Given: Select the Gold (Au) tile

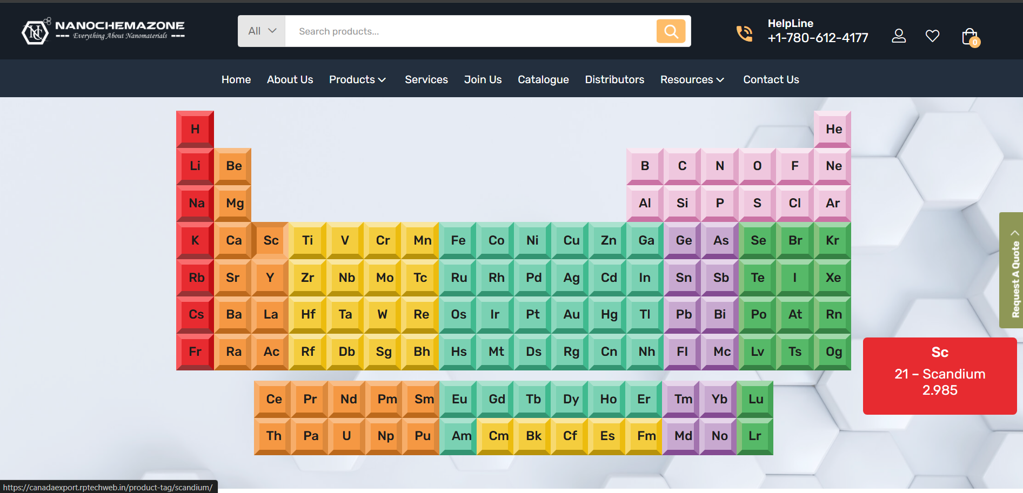Looking at the screenshot, I should pos(570,315).
